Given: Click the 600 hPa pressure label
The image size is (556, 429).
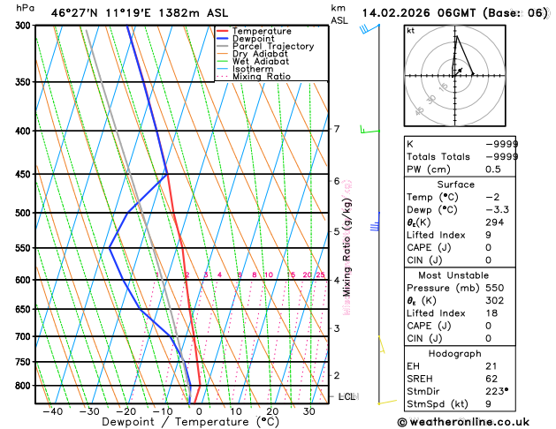Looking at the screenshot, I should point(25,280).
